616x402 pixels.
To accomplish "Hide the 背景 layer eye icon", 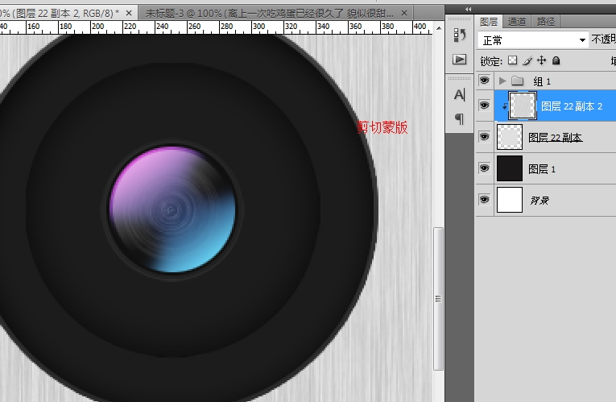I will click(x=484, y=199).
